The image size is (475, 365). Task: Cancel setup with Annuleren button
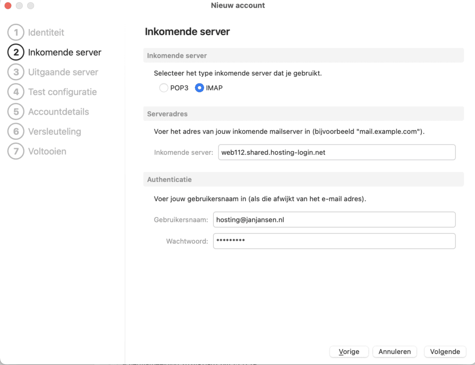(394, 352)
